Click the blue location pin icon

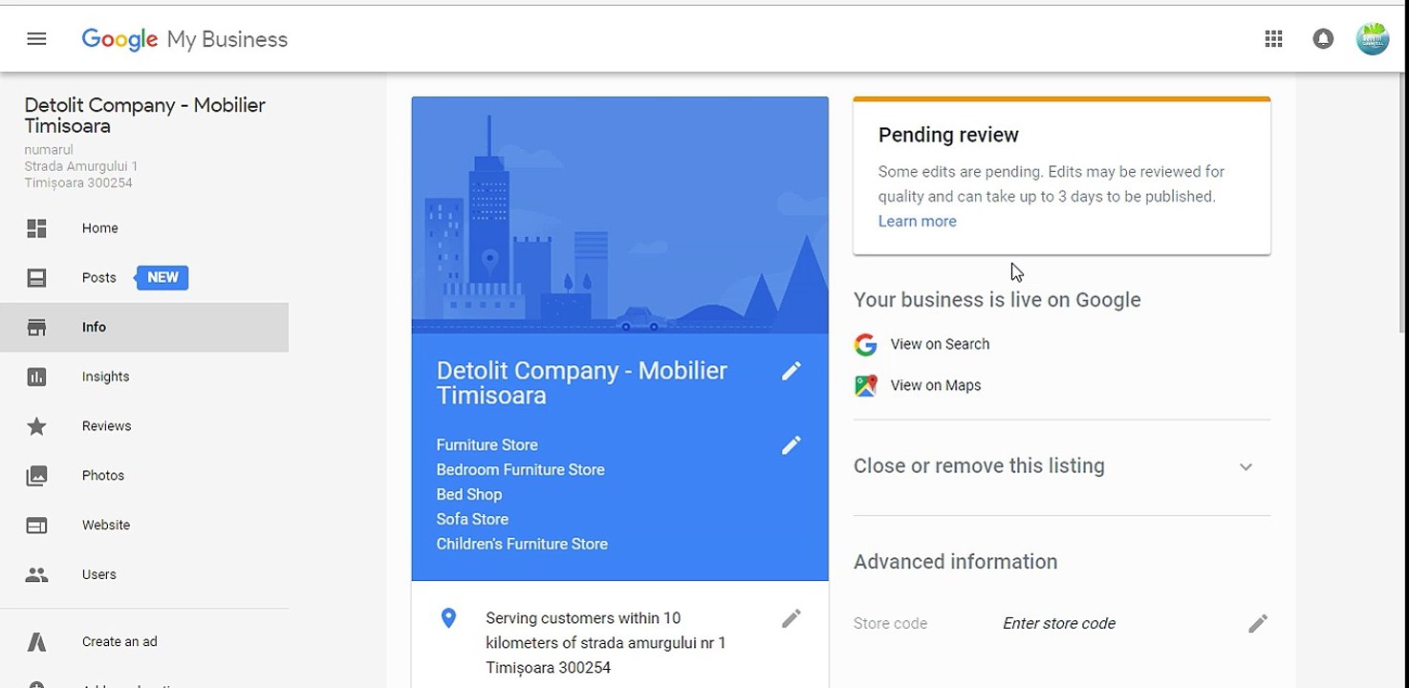pos(448,619)
